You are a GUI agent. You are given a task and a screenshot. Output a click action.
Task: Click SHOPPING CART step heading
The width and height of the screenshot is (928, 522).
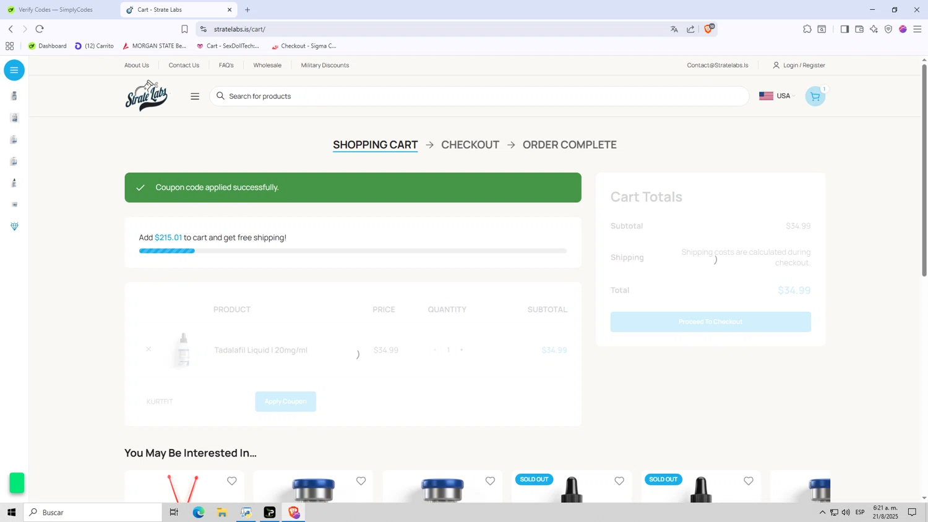tap(375, 145)
